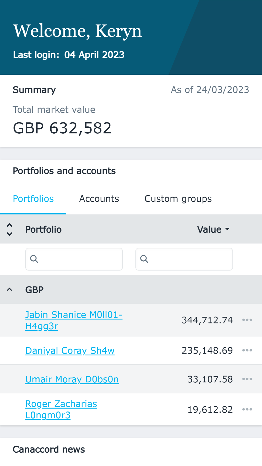Click the Portfolio column header
Screen dimensions: 262x466
point(43,229)
